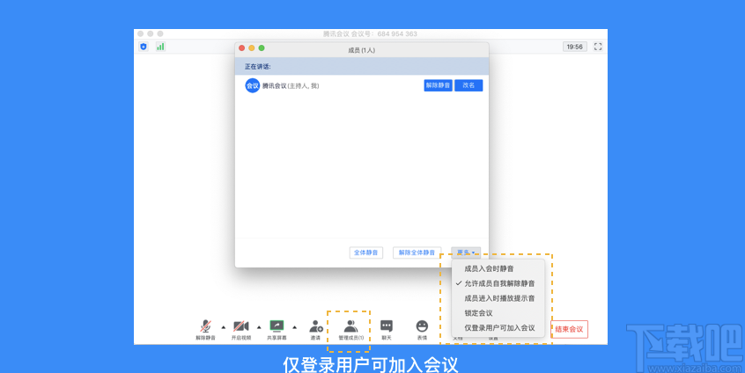Image resolution: width=745 pixels, height=373 pixels.
Task: Open the emoji reactions icon
Action: tap(422, 326)
